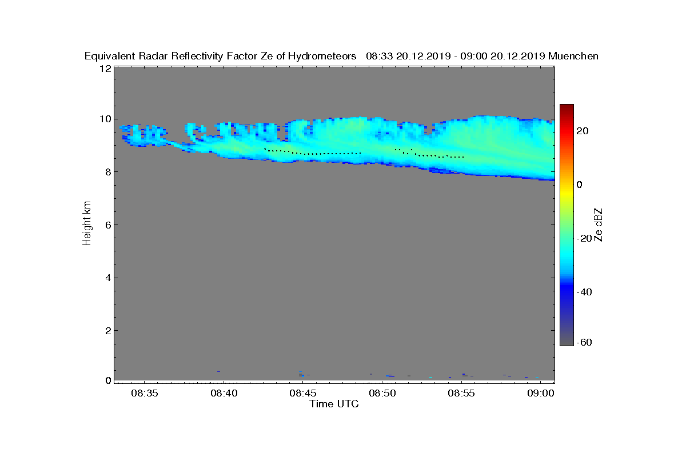This screenshot has width=686, height=457.
Task: Click the height axis label 6
Action: click(x=107, y=225)
